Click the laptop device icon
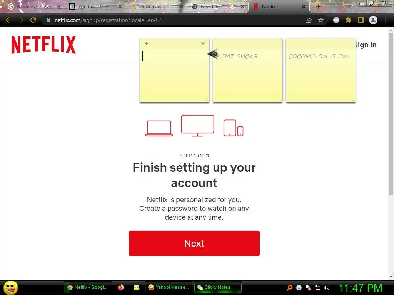The height and width of the screenshot is (295, 394). [159, 128]
